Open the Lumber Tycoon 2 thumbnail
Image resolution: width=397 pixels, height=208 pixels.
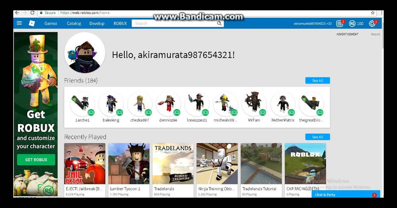tap(129, 164)
